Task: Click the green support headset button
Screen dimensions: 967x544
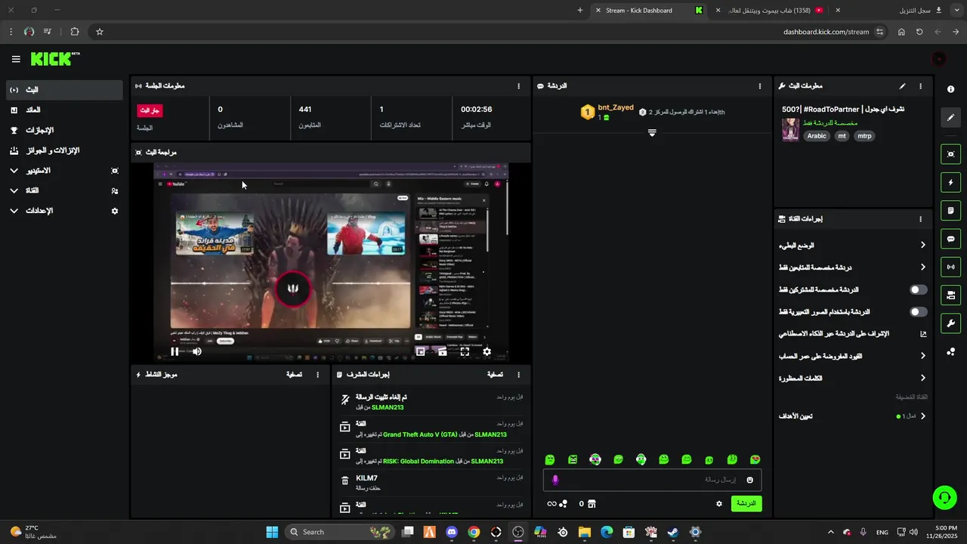Action: point(944,497)
